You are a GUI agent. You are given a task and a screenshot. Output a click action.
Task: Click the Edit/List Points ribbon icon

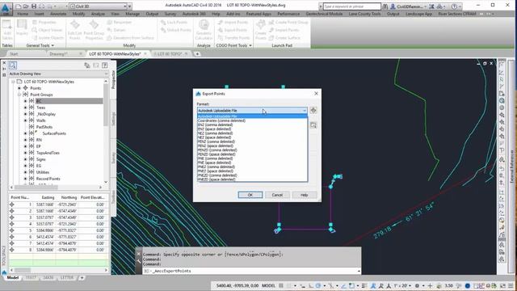[x=75, y=30]
